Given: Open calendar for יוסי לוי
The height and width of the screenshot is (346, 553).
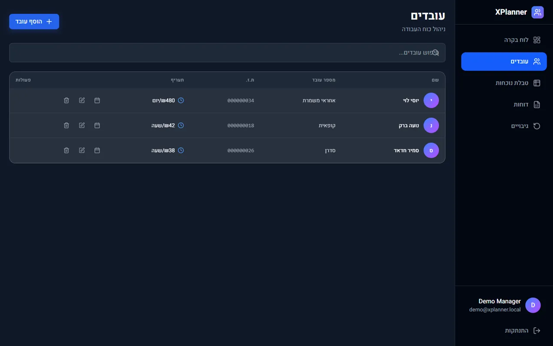Looking at the screenshot, I should (97, 100).
